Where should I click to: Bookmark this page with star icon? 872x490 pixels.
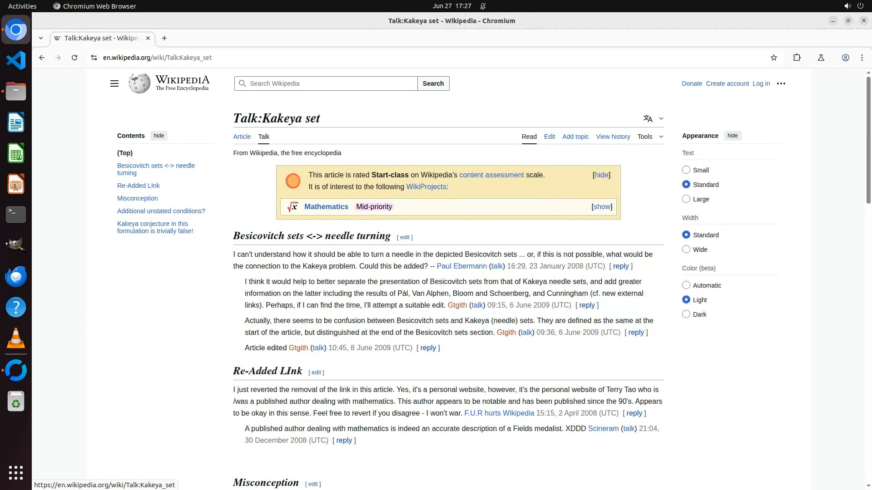pyautogui.click(x=774, y=58)
